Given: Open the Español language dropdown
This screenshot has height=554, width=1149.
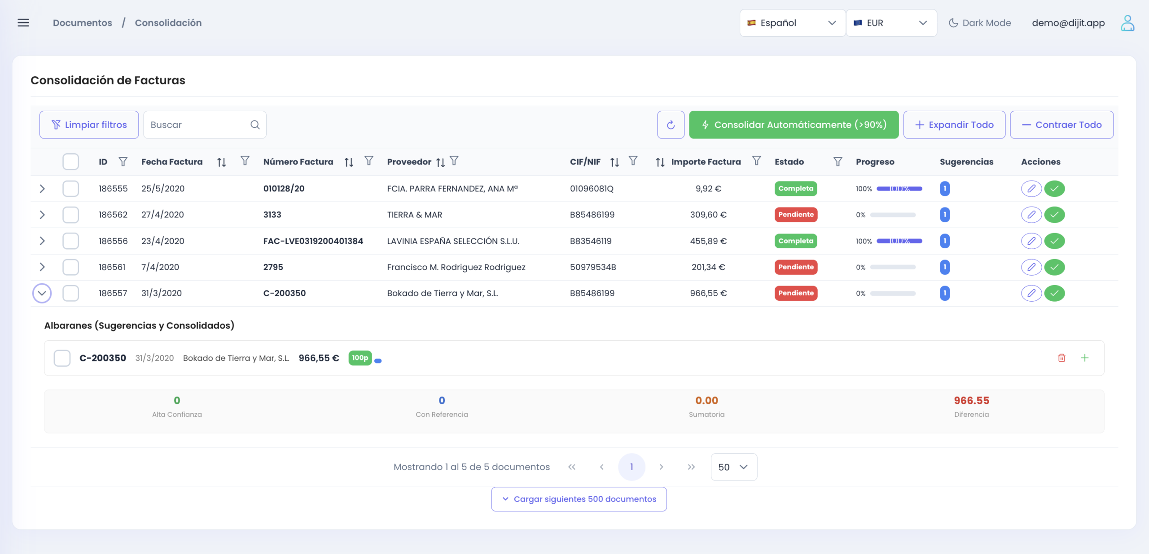Looking at the screenshot, I should point(792,23).
